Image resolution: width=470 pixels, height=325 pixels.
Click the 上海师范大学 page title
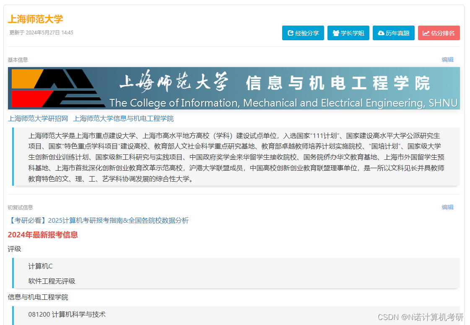point(35,19)
